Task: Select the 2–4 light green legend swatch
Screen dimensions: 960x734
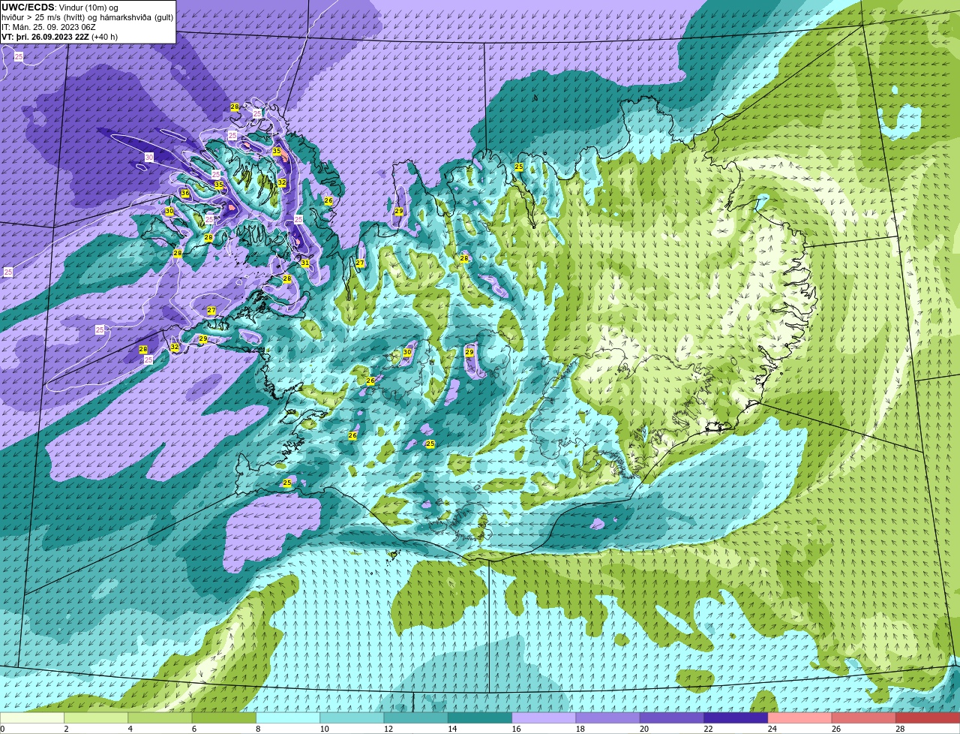Action: tap(97, 717)
